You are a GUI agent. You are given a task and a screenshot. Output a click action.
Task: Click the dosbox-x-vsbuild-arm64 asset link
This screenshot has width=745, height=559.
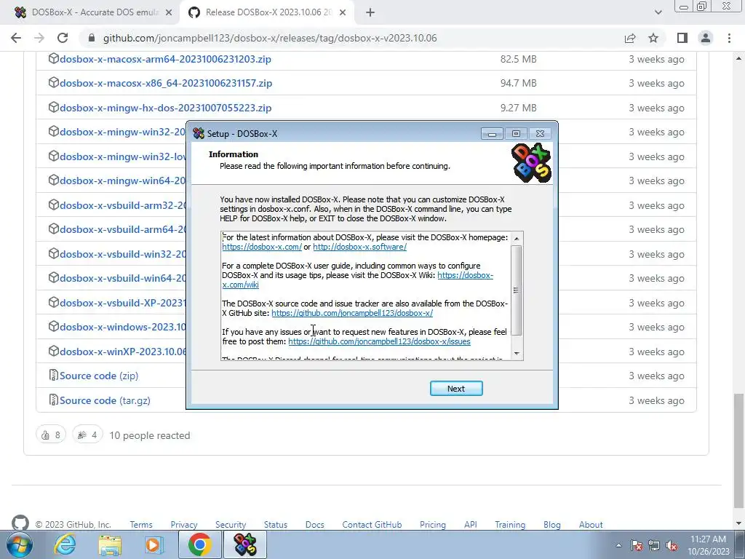click(x=122, y=229)
